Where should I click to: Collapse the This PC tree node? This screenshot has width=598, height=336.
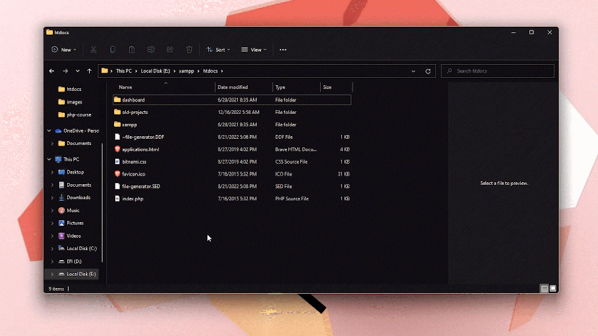tap(49, 160)
